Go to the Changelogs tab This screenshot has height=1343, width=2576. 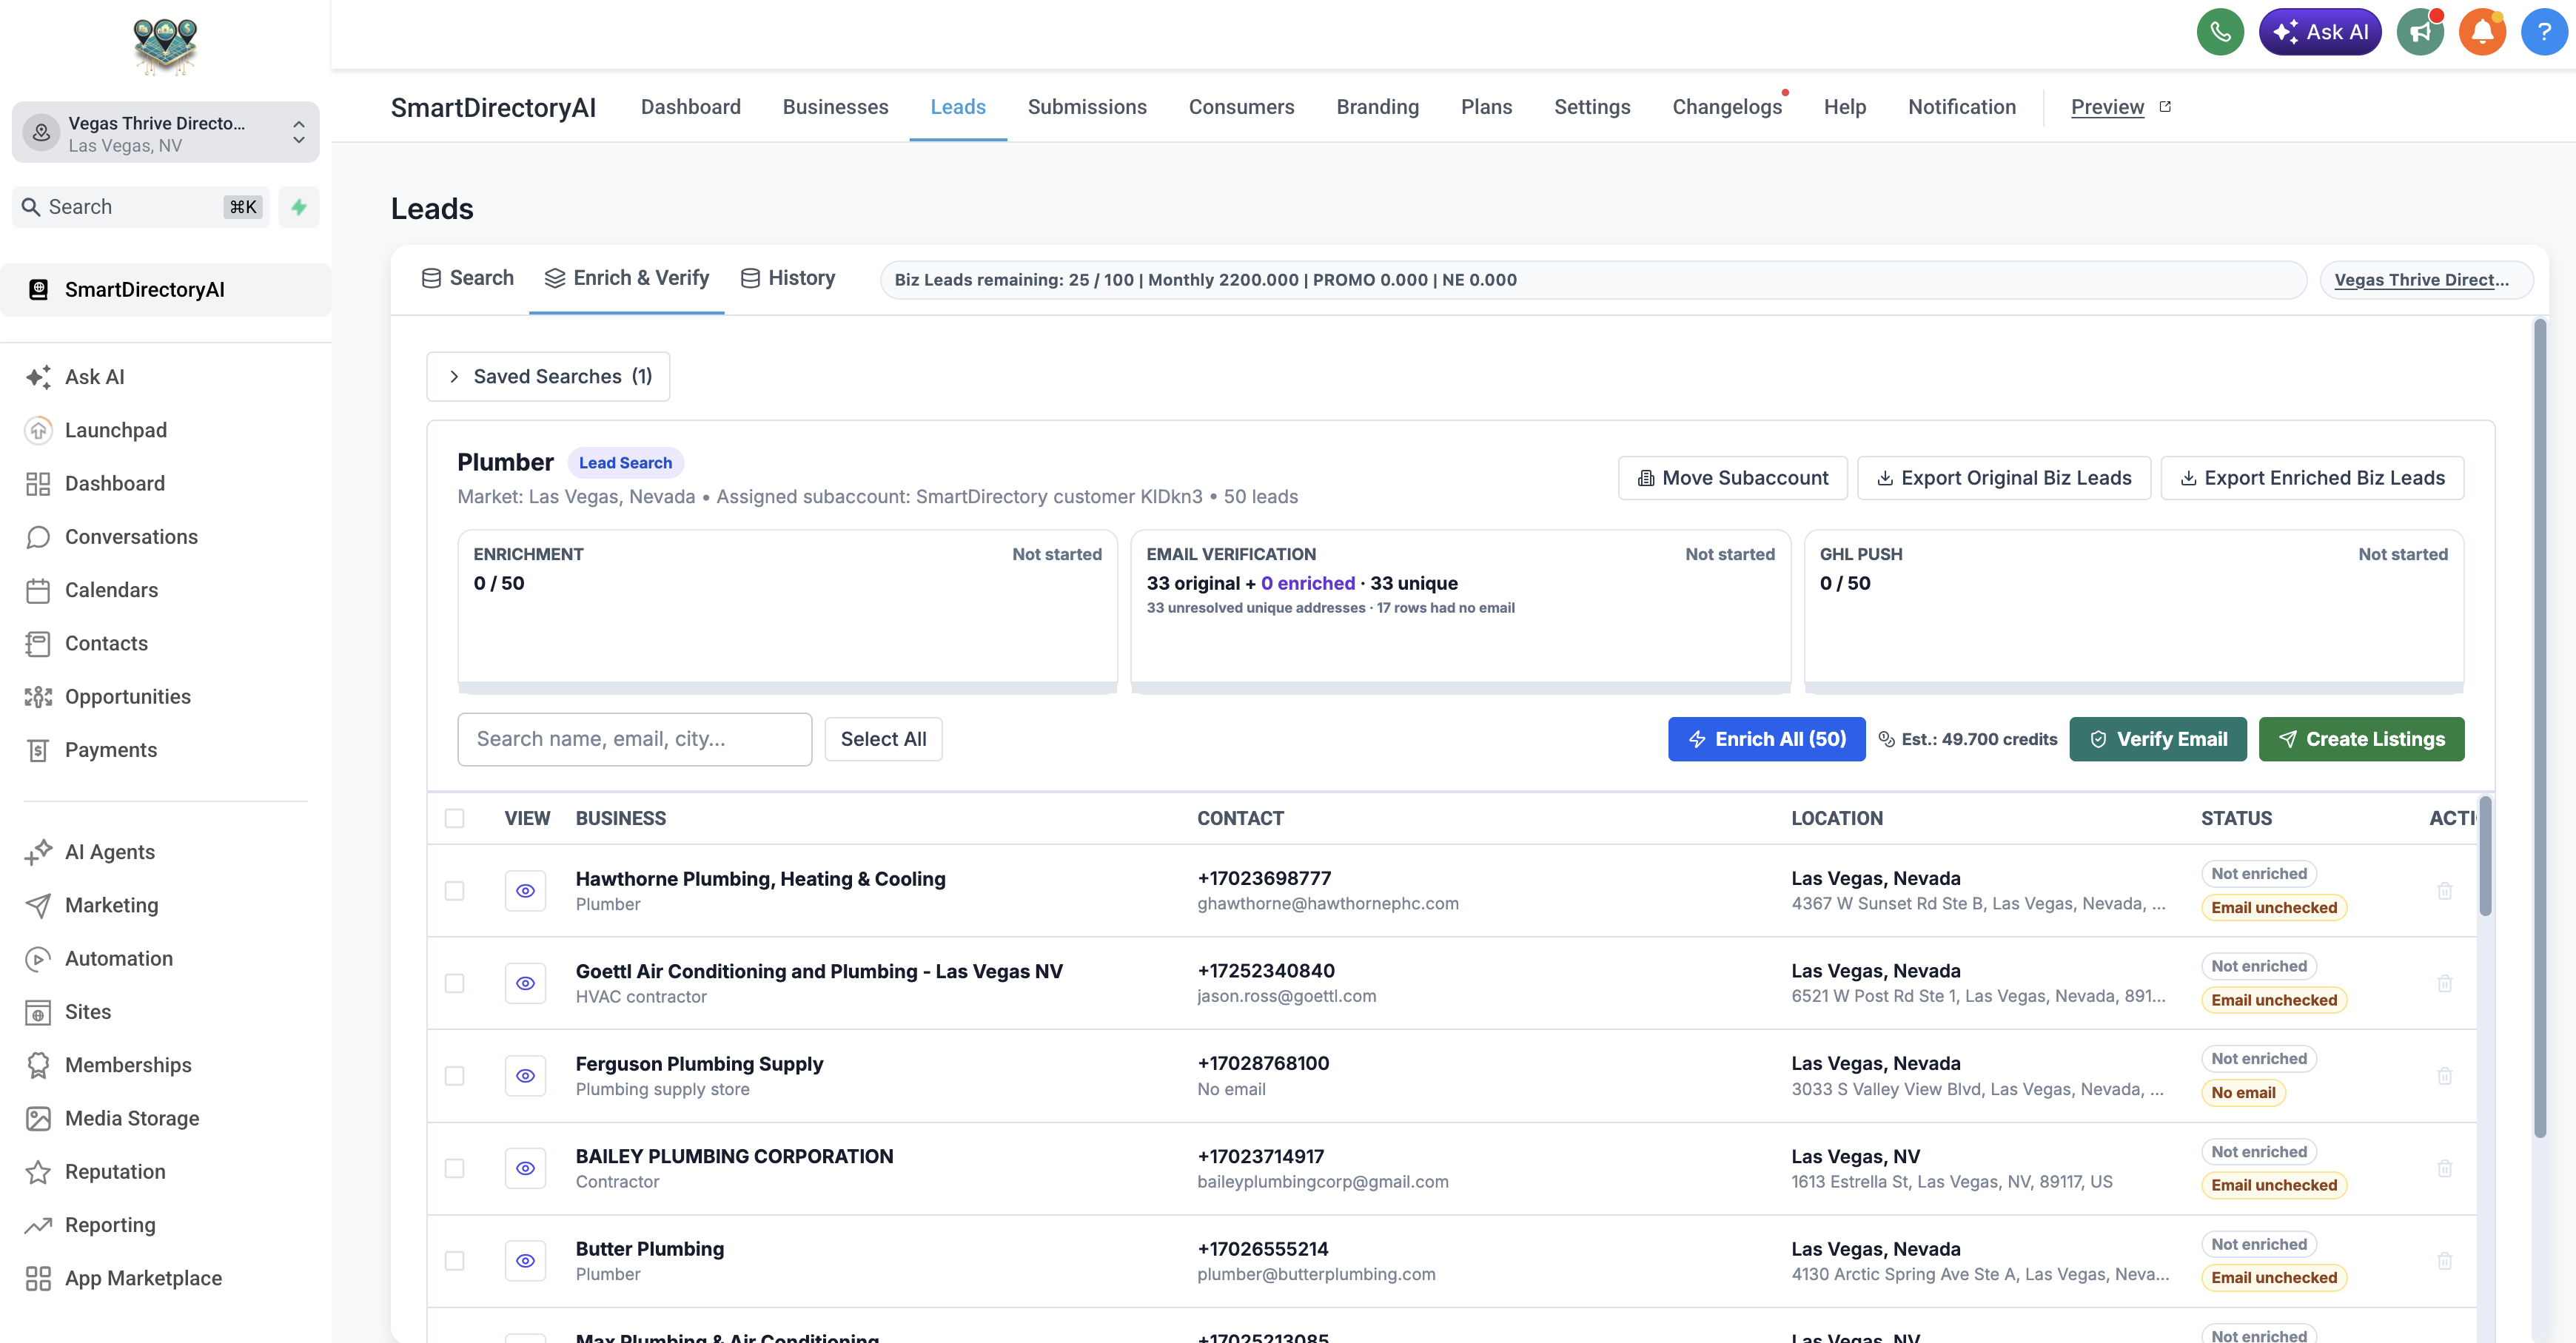click(1727, 107)
